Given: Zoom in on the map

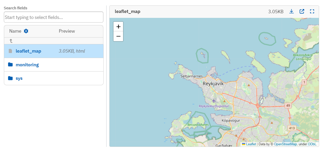Looking at the screenshot, I should [118, 26].
